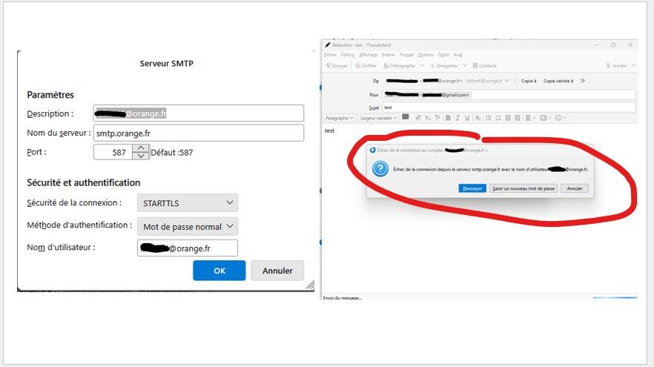Open Contacts sidebar from compose toolbar

[485, 66]
